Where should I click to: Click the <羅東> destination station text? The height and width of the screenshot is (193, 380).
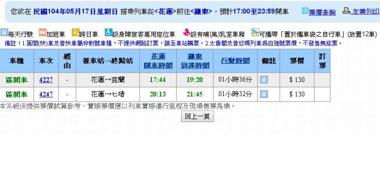(202, 12)
